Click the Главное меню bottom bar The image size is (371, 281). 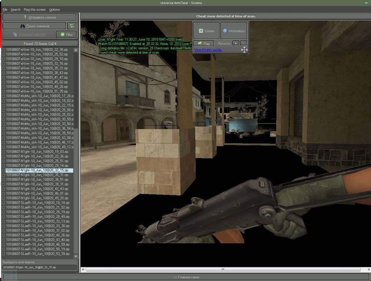[187, 277]
